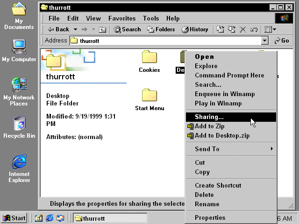
Task: Click the Up folder toolbar icon
Action: pyautogui.click(x=102, y=29)
